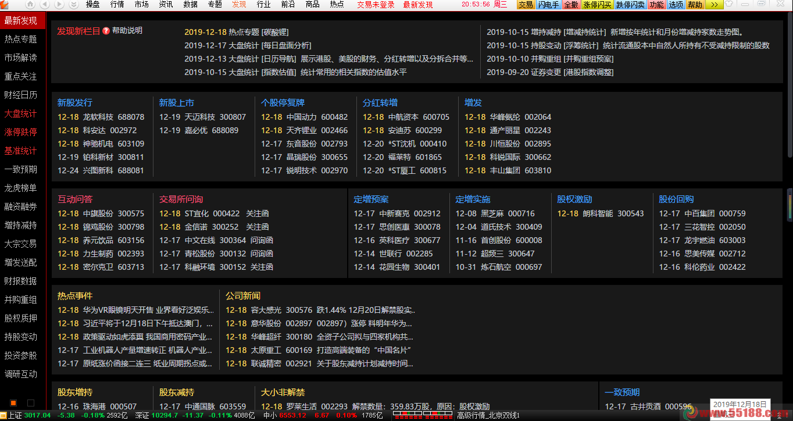The image size is (793, 421).
Task: Open the 个股停复牌 section header
Action: coord(283,103)
